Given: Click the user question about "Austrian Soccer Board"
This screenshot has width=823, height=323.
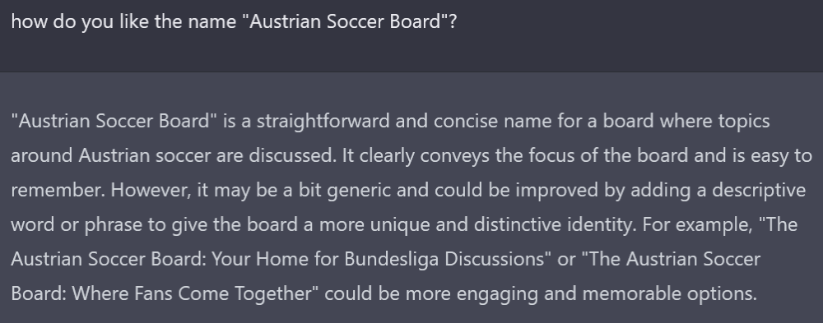Looking at the screenshot, I should click(x=234, y=22).
